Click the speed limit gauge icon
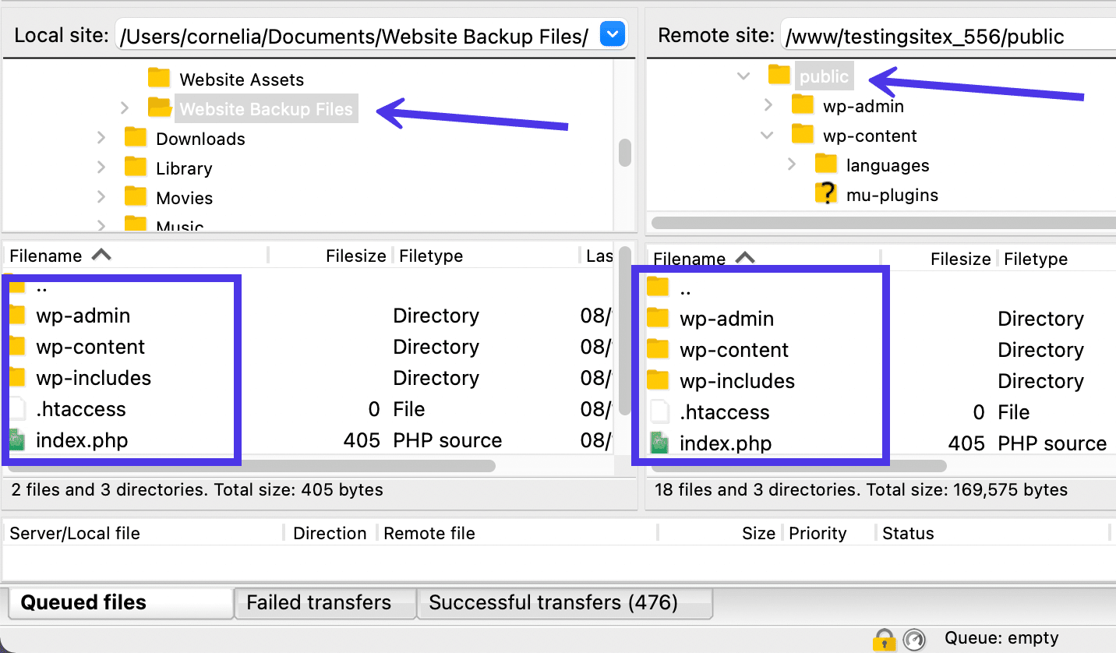1116x653 pixels. [915, 640]
